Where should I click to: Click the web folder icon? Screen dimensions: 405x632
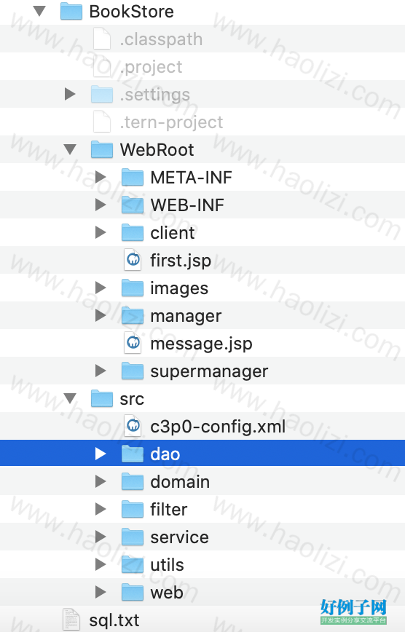click(x=133, y=592)
